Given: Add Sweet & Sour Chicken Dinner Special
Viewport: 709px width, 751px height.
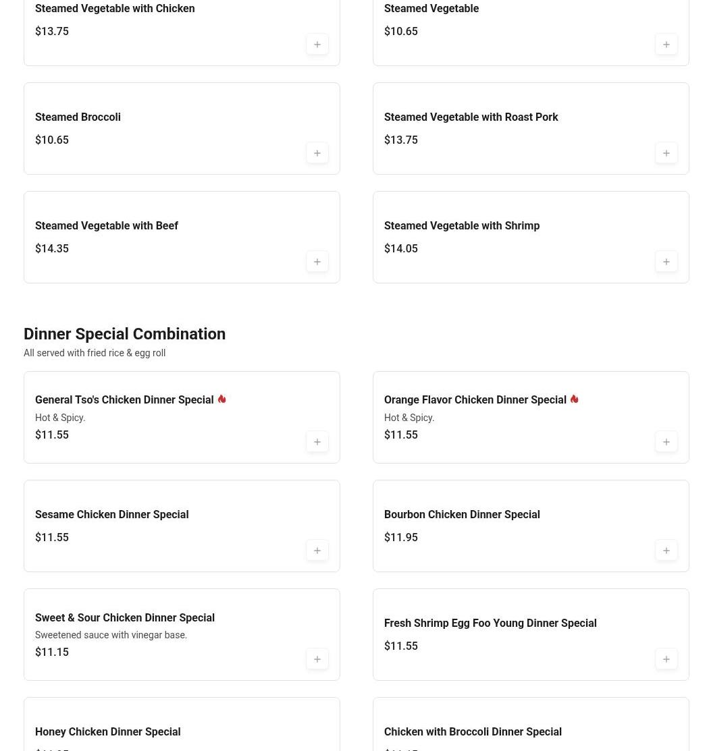Looking at the screenshot, I should coord(317,659).
